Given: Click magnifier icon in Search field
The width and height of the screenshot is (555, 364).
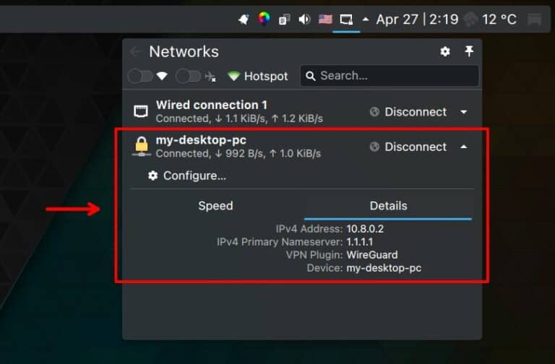Looking at the screenshot, I should [x=311, y=76].
